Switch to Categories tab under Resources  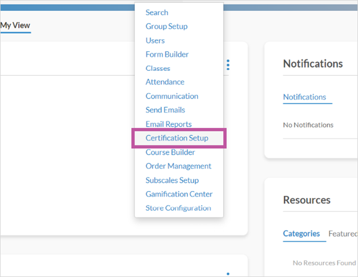tap(301, 234)
